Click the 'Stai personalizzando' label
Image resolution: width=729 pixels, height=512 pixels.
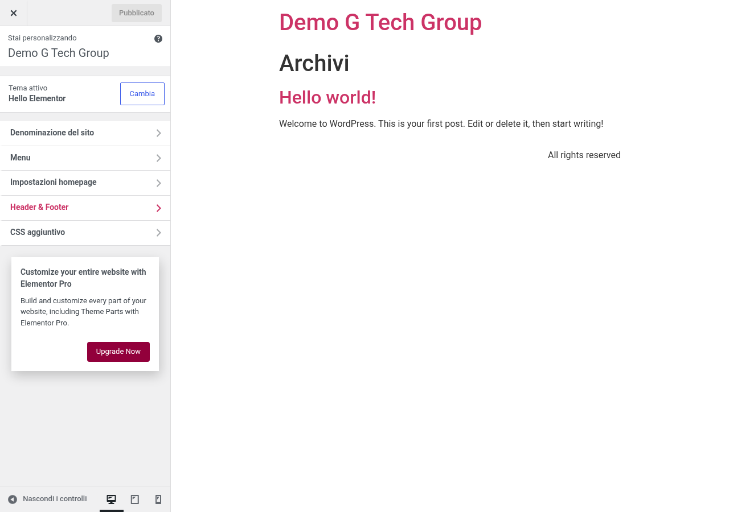(42, 38)
